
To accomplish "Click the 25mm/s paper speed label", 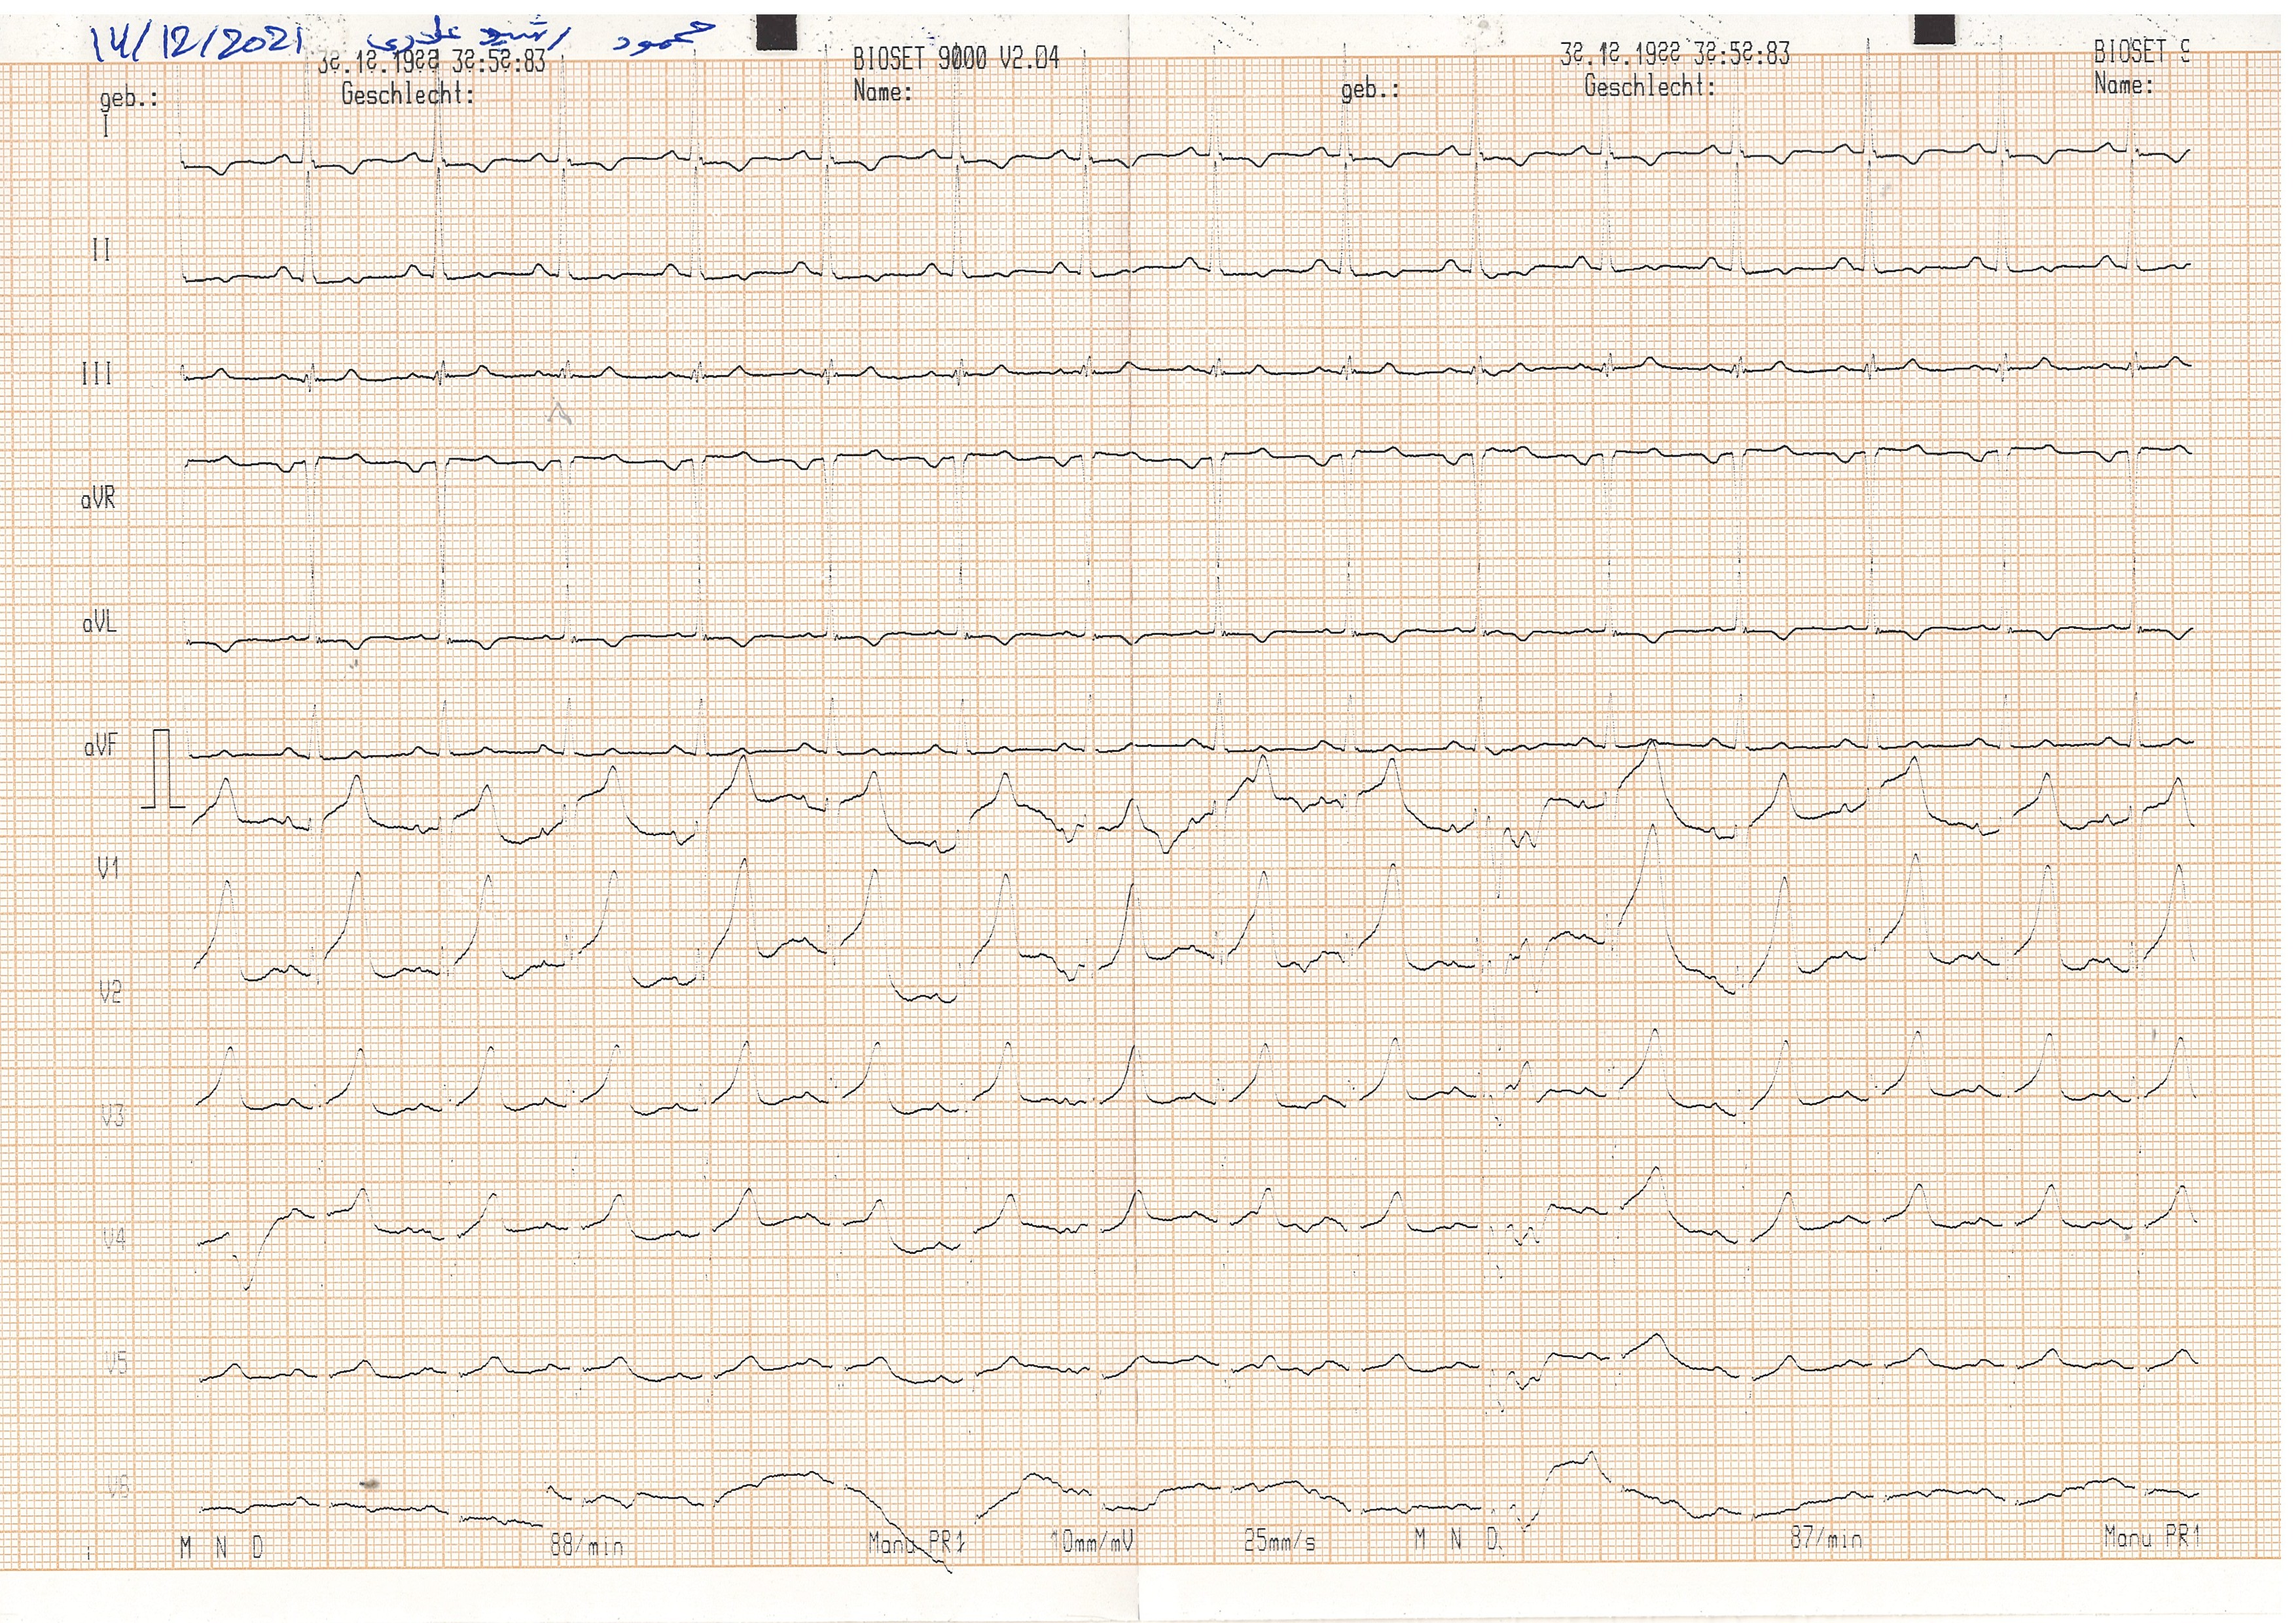I will 1279,1541.
